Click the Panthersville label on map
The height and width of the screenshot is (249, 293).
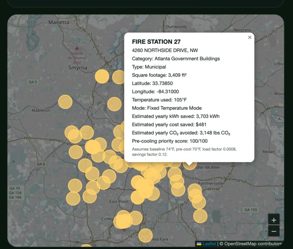point(210,183)
